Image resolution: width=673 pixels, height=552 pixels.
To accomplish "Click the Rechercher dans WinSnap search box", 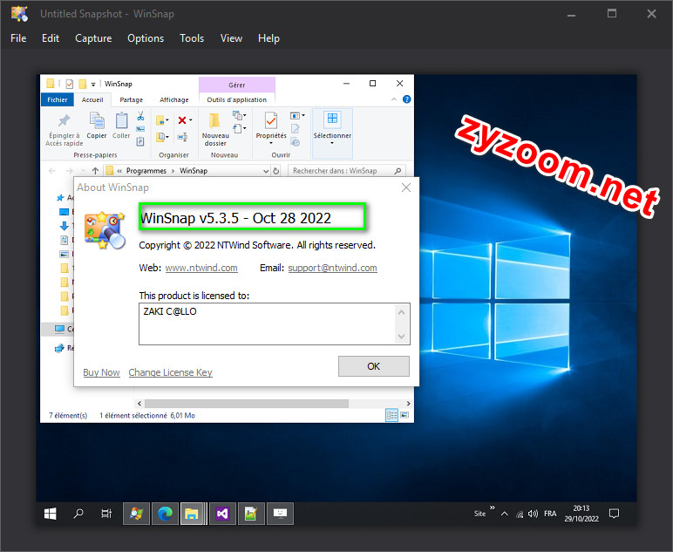I will [x=346, y=170].
